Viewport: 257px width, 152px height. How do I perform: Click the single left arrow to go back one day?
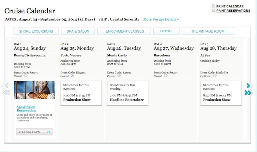[x=7, y=86]
